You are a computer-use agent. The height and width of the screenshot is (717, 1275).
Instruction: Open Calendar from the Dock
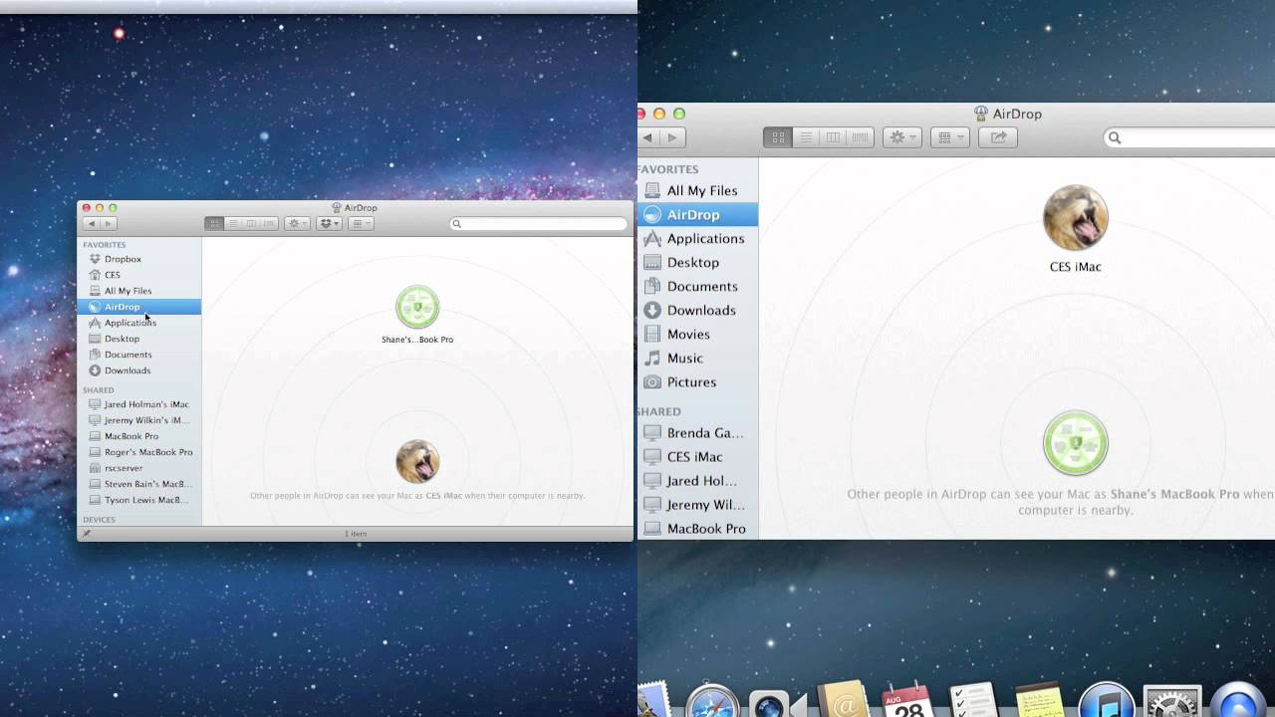(907, 700)
